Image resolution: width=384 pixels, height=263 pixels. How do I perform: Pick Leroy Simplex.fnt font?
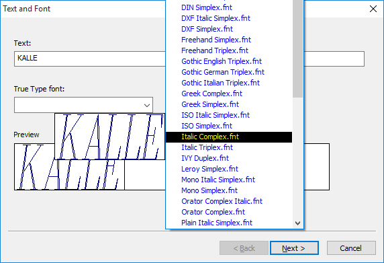tap(229, 169)
